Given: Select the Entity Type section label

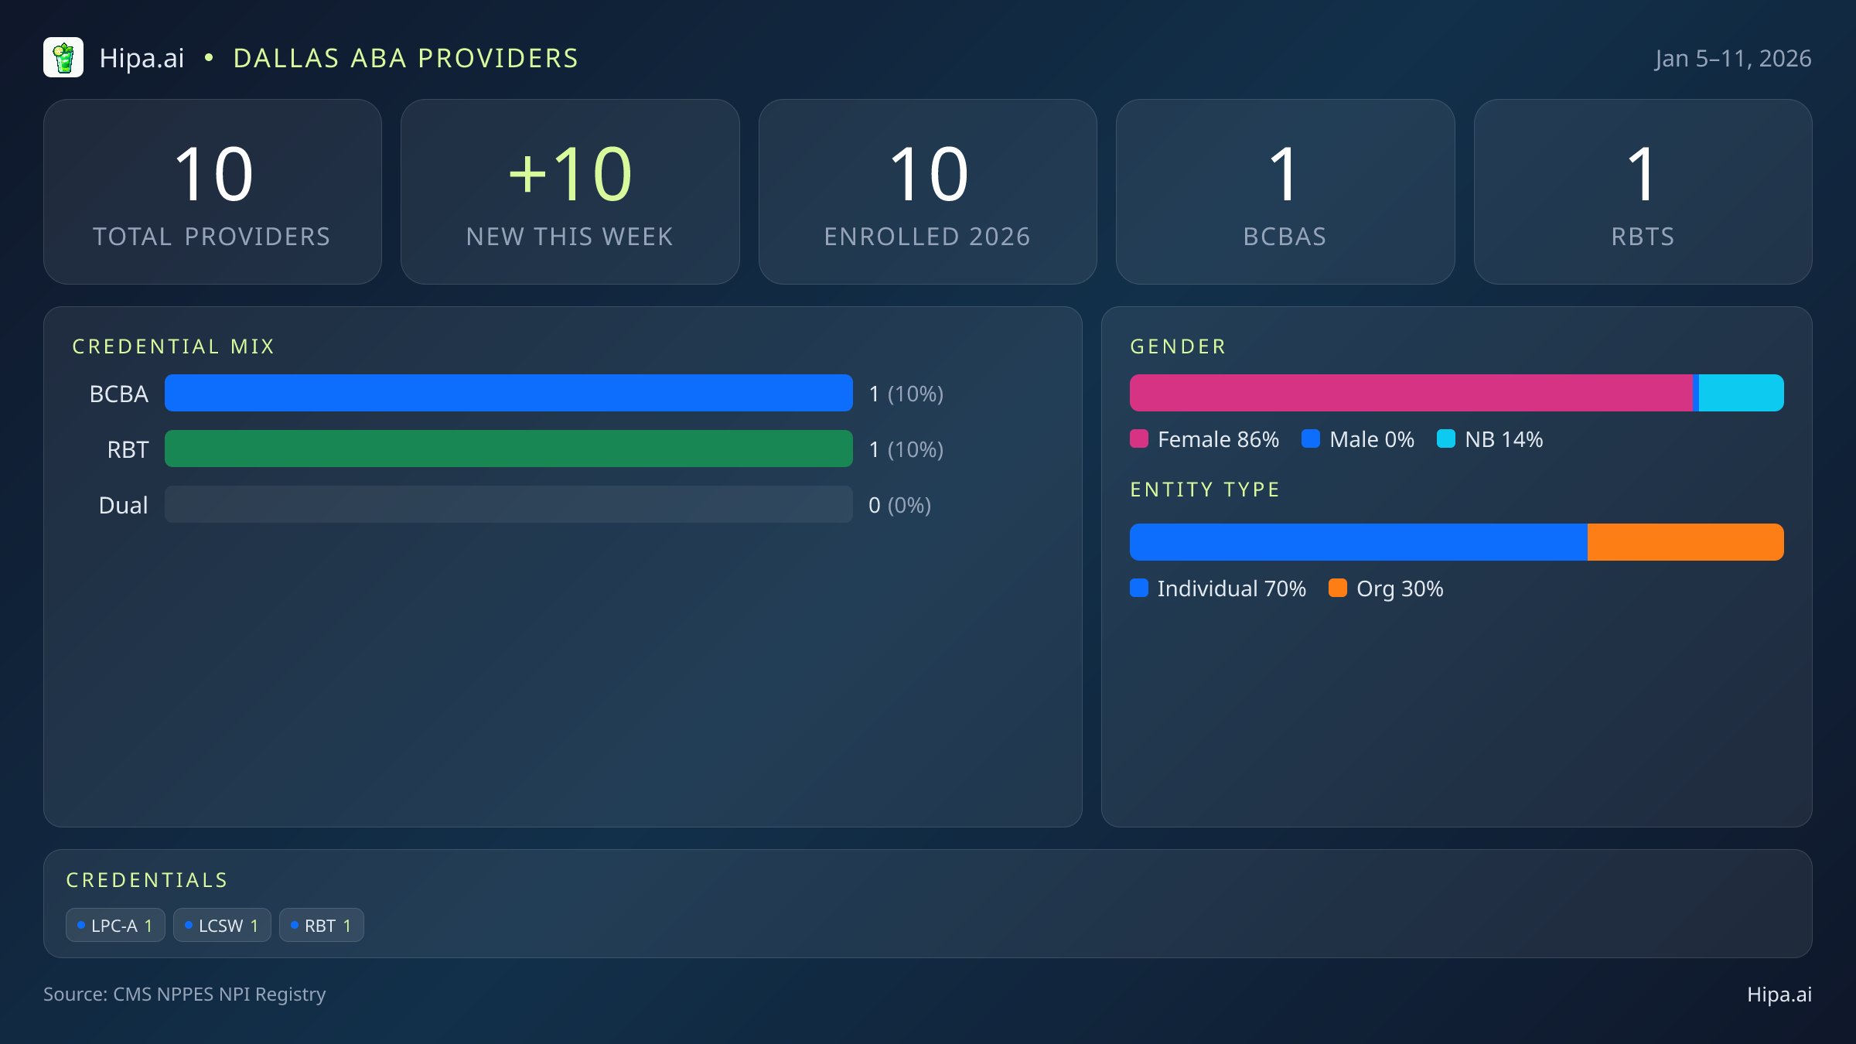Looking at the screenshot, I should 1204,489.
